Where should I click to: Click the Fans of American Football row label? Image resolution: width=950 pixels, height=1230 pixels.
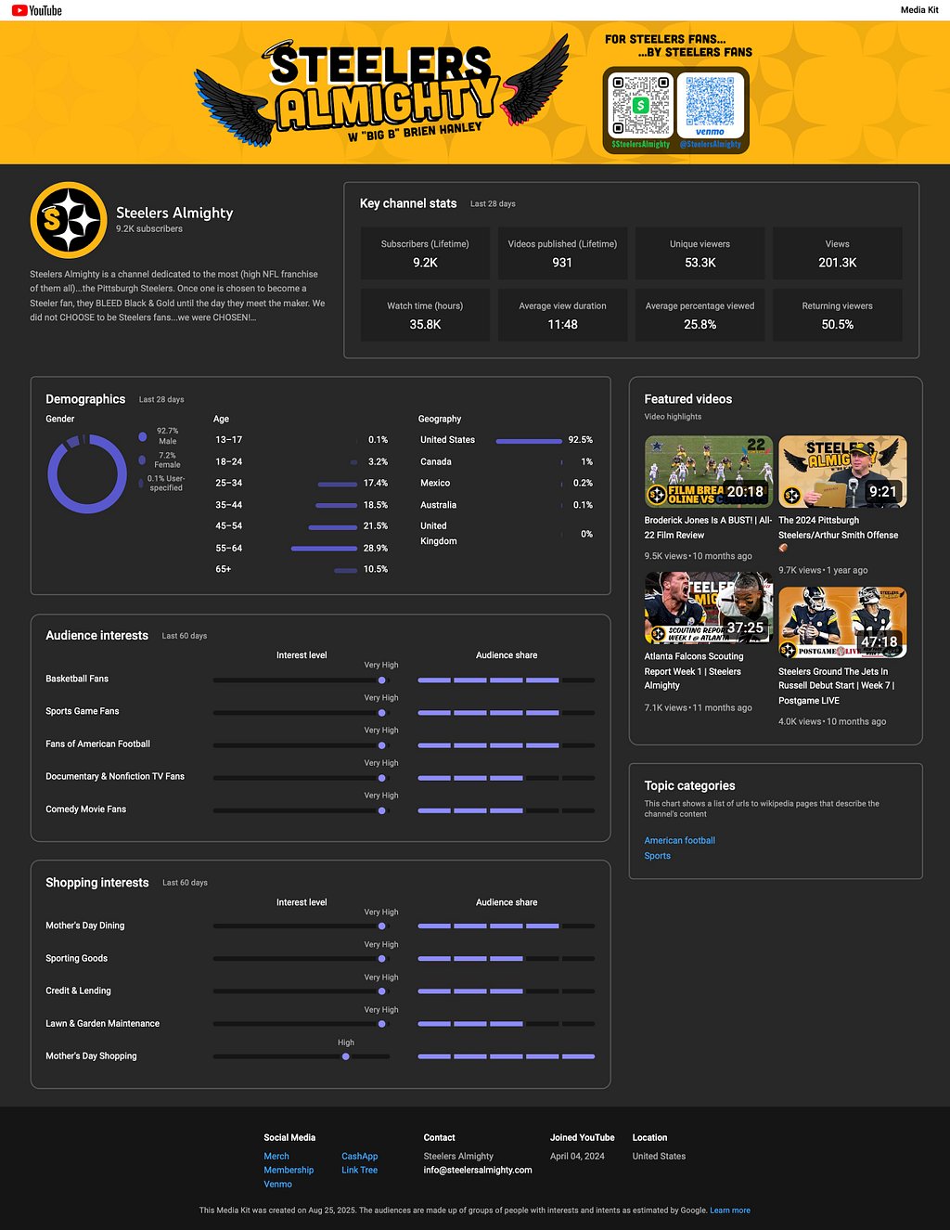[97, 744]
